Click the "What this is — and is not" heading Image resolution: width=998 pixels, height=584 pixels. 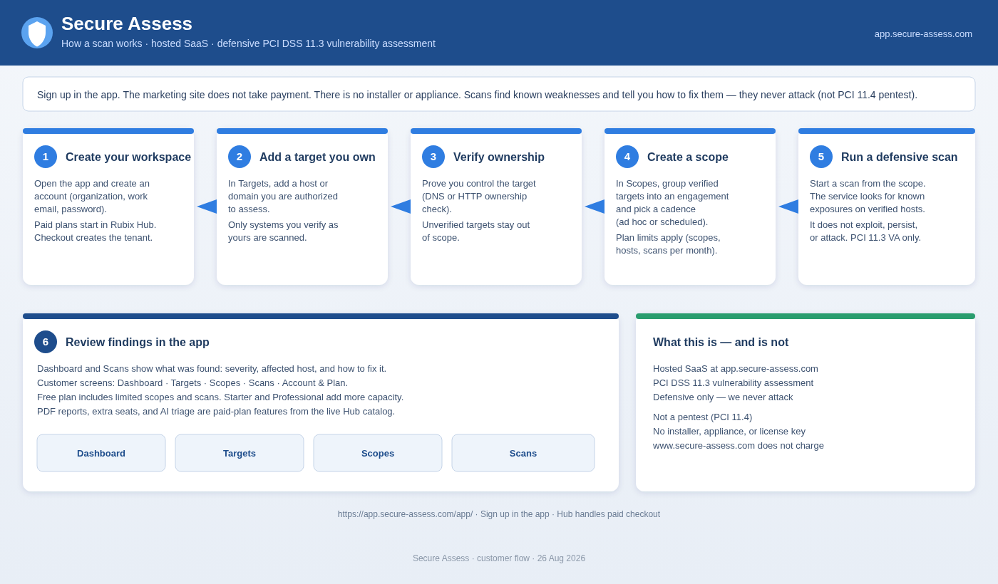721,342
